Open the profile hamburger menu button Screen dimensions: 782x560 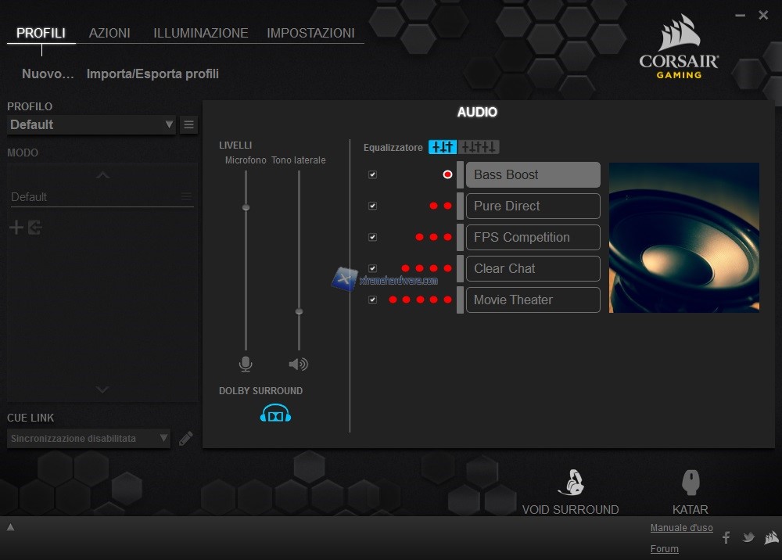[188, 124]
